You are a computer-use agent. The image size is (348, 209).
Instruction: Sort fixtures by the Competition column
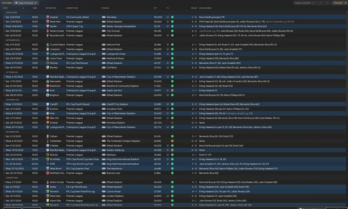click(72, 8)
